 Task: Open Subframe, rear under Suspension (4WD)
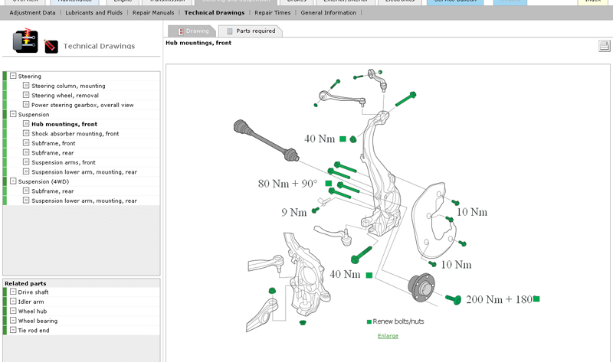click(53, 191)
